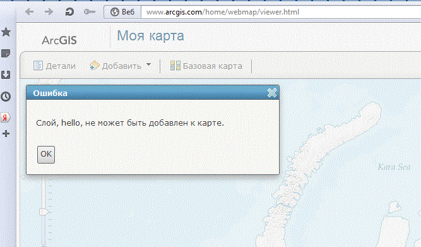
Task: Open the password key icon
Action: [x=90, y=12]
